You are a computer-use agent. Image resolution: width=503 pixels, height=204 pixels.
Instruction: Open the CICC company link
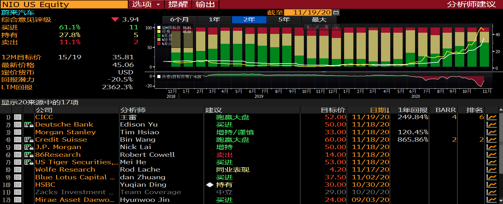[44, 117]
